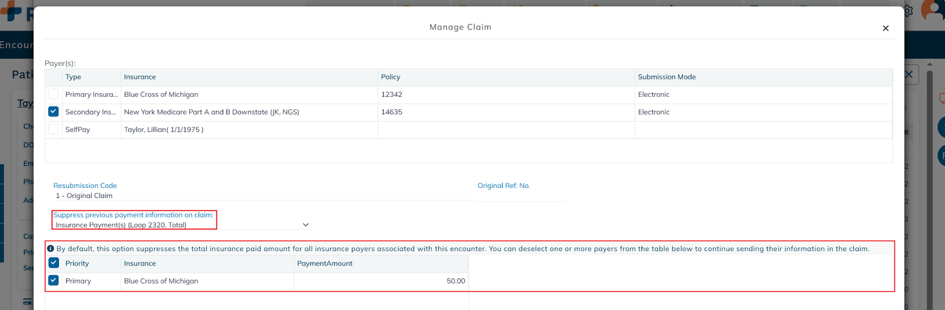Toggle the select-all Priority header checkbox
The height and width of the screenshot is (310, 945).
54,263
